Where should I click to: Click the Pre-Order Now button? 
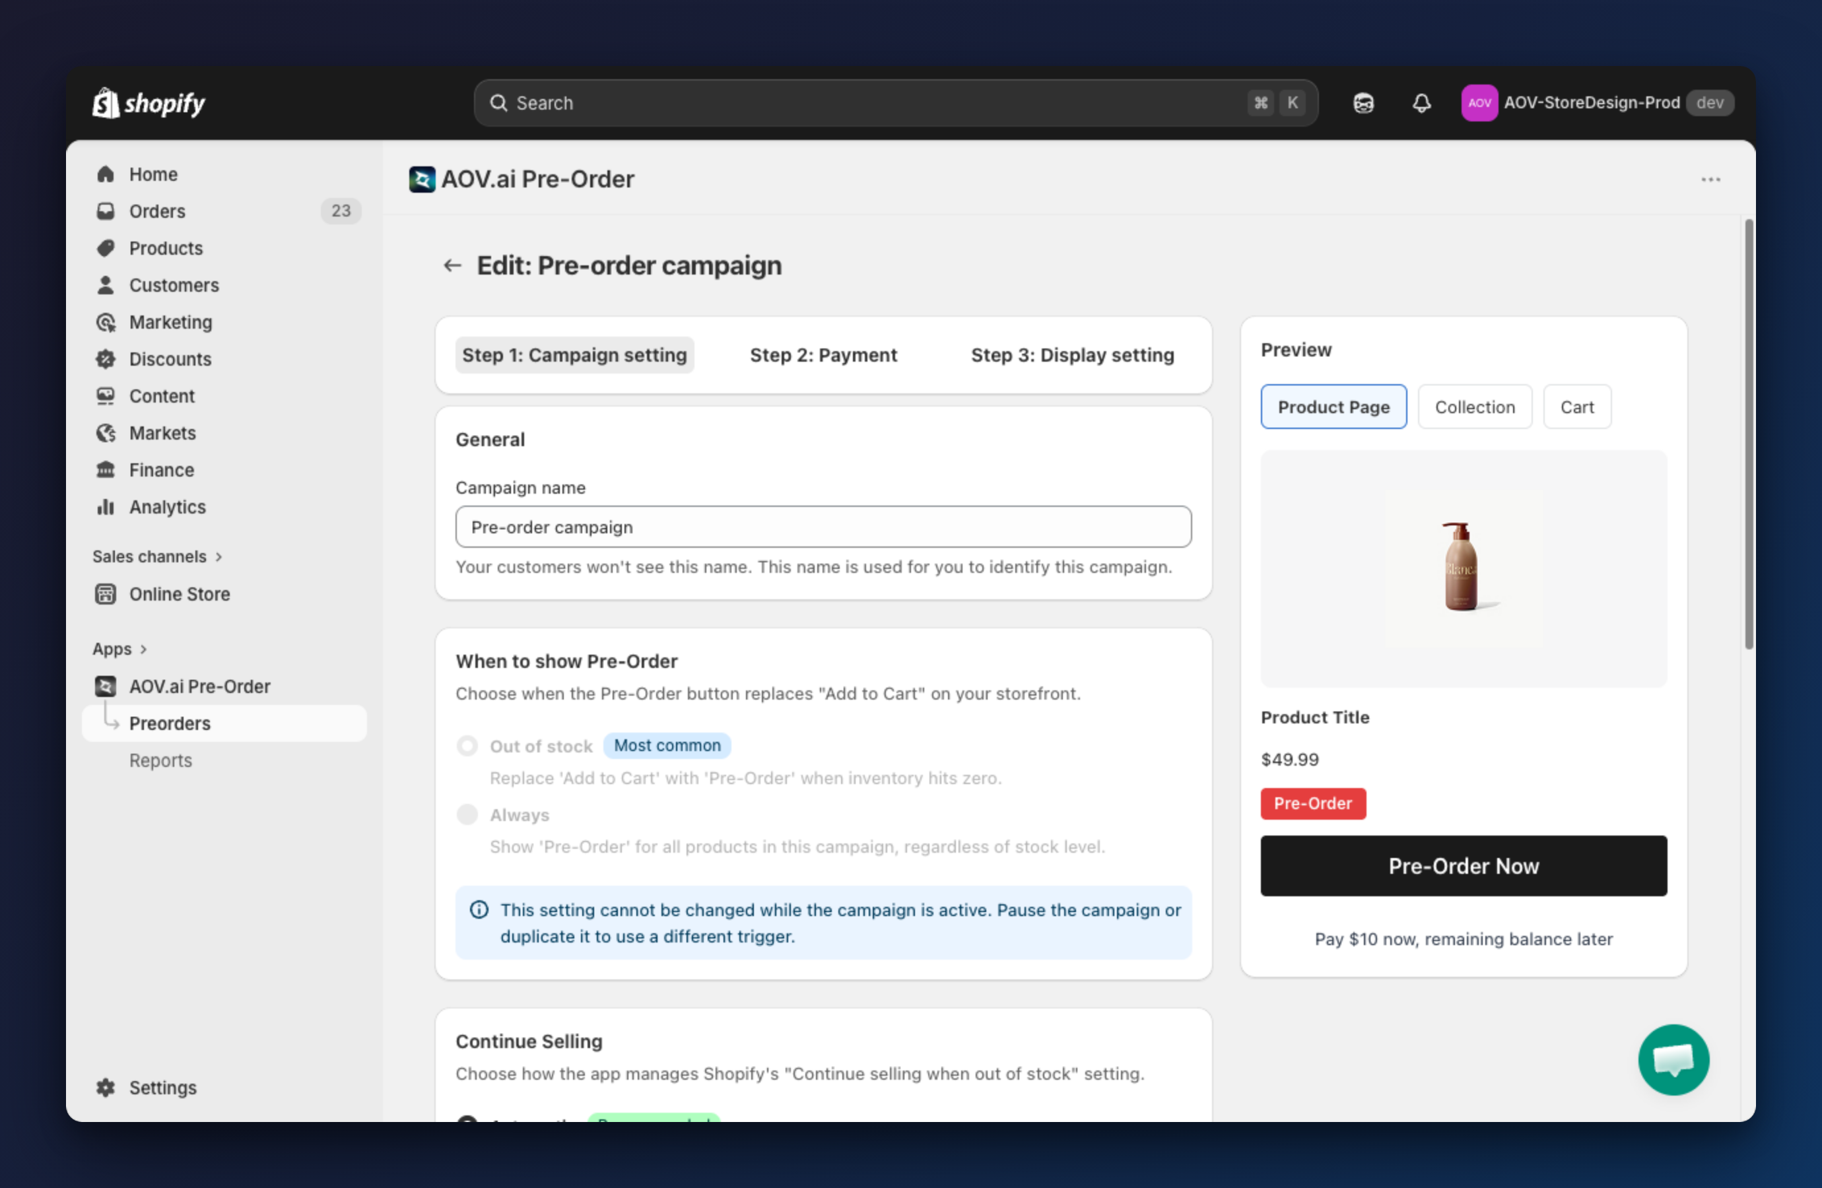1463,866
